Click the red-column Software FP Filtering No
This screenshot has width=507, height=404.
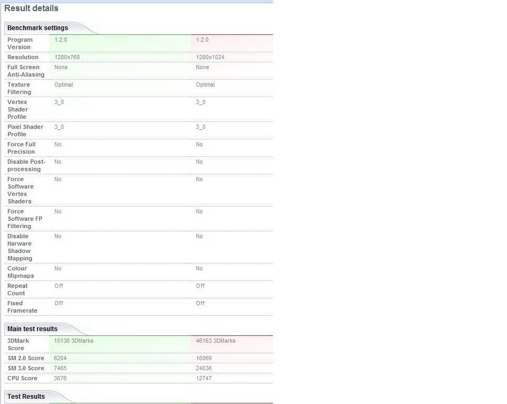tap(199, 211)
